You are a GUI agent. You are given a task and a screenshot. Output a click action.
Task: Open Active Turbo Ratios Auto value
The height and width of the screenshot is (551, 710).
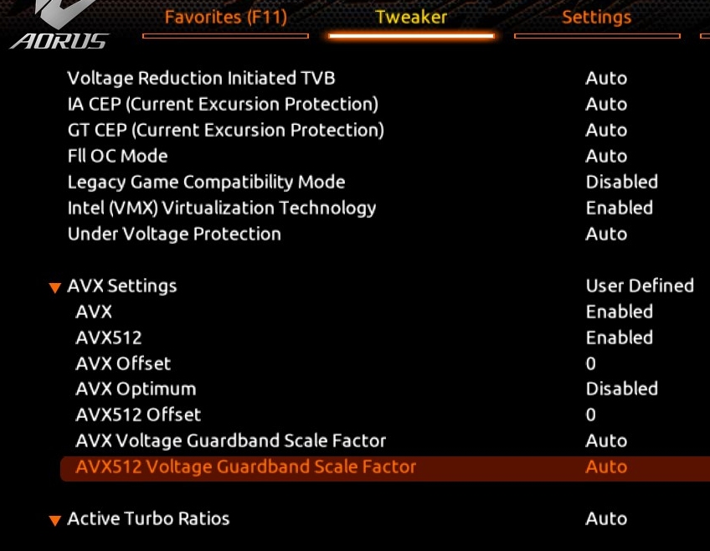coord(606,518)
